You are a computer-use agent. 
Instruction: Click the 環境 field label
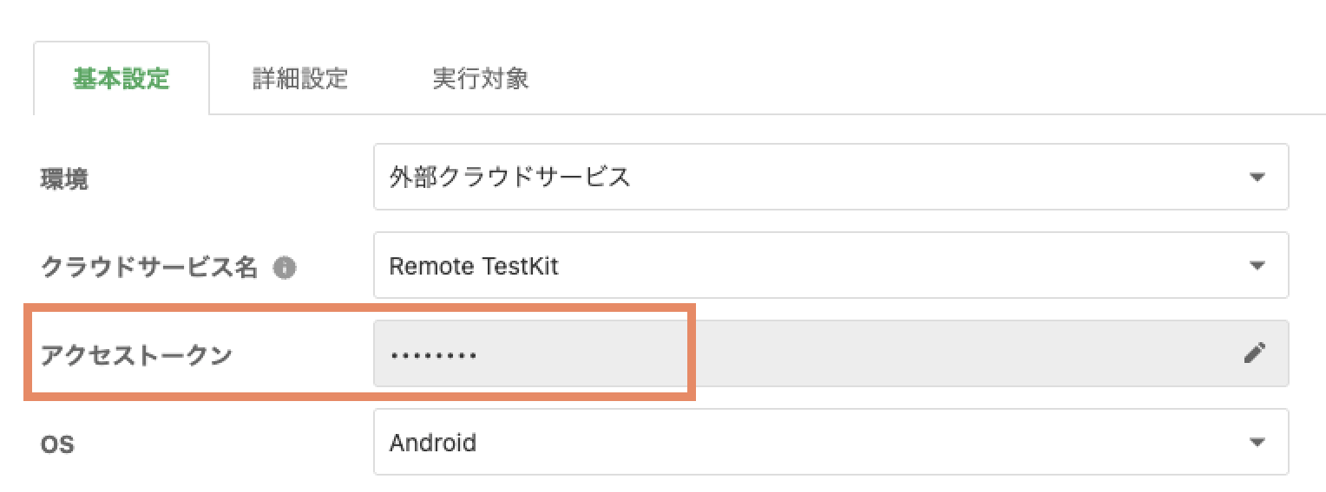point(64,178)
